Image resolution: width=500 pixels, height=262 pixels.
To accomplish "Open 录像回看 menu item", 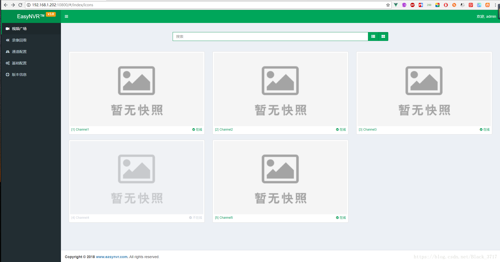I will (x=31, y=40).
